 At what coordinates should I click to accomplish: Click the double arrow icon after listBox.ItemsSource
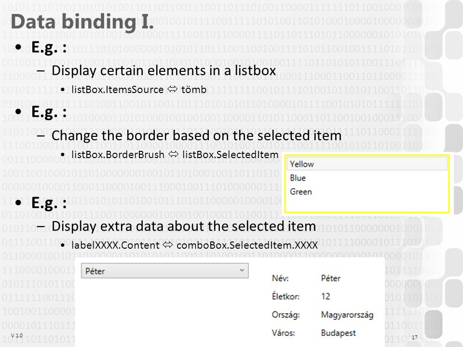coord(173,89)
